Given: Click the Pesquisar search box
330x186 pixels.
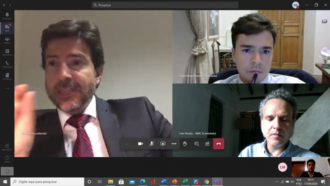Looking at the screenshot, I should (165, 5).
